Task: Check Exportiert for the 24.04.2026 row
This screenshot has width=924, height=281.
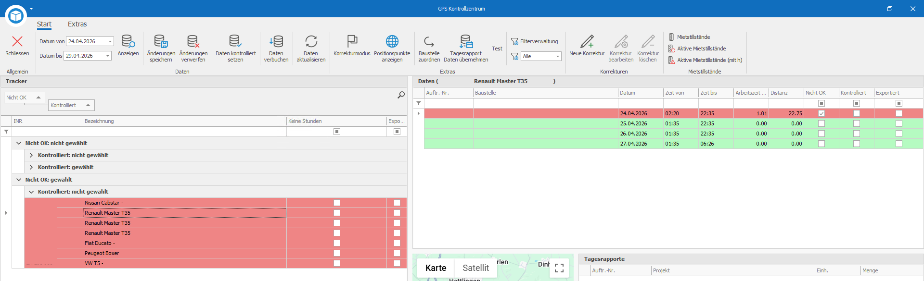Action: point(899,113)
